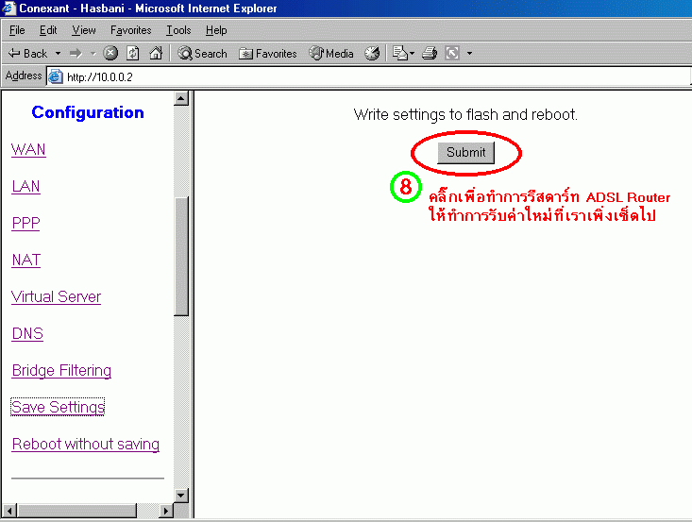Click the Stop loading icon
Image resolution: width=692 pixels, height=522 pixels.
click(x=110, y=54)
